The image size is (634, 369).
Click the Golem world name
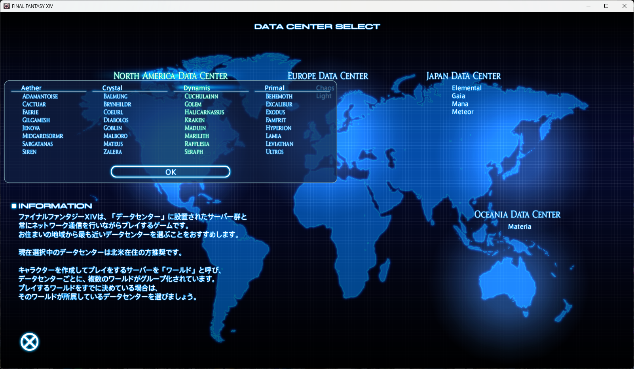click(x=193, y=104)
